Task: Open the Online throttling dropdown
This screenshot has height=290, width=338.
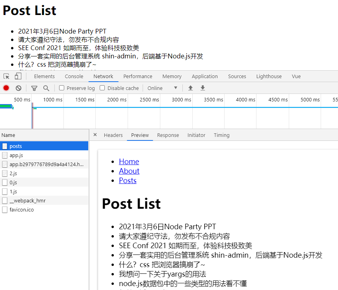Action: 162,88
